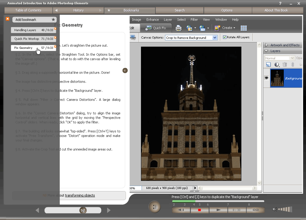Open the status bar info flyout arrow
This screenshot has width=306, height=220.
click(x=195, y=188)
